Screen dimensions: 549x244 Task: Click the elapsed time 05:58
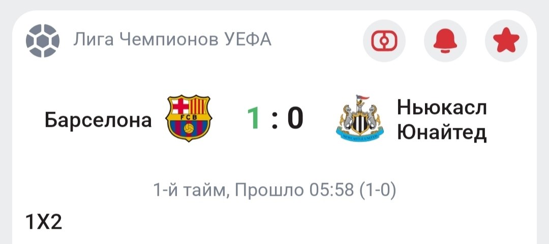pyautogui.click(x=331, y=190)
